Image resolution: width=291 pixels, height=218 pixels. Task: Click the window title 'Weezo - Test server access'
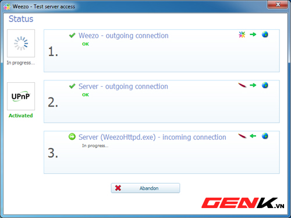click(44, 6)
